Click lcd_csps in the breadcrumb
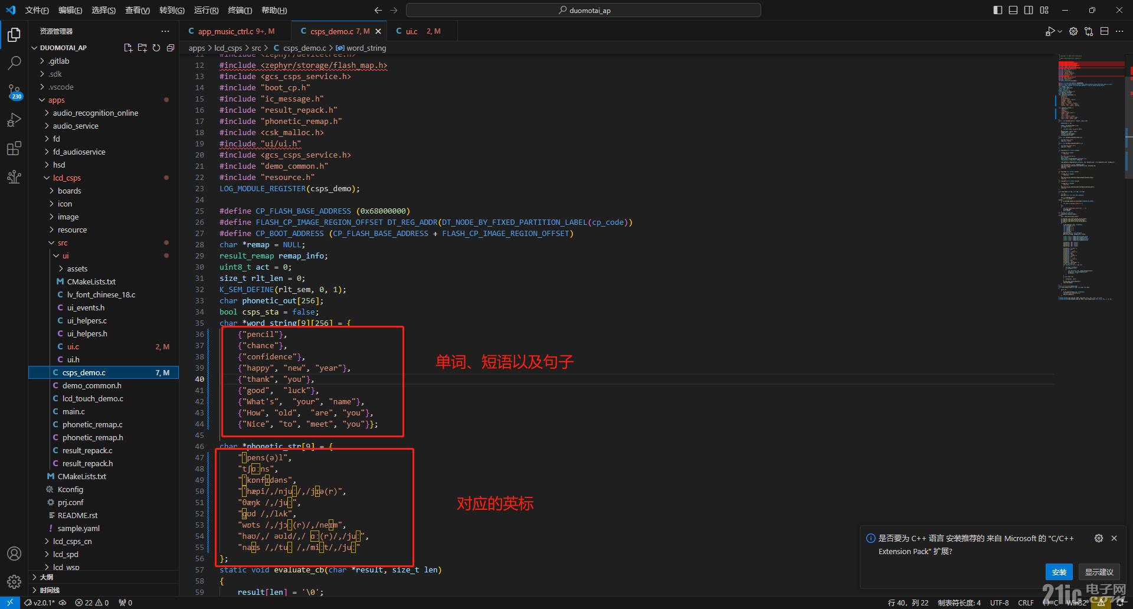This screenshot has height=609, width=1133. point(228,48)
